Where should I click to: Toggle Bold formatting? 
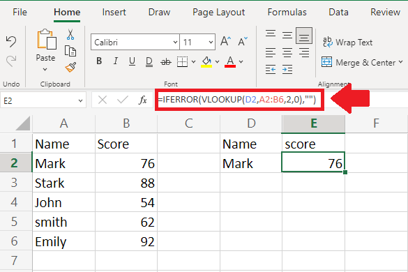[x=99, y=61]
